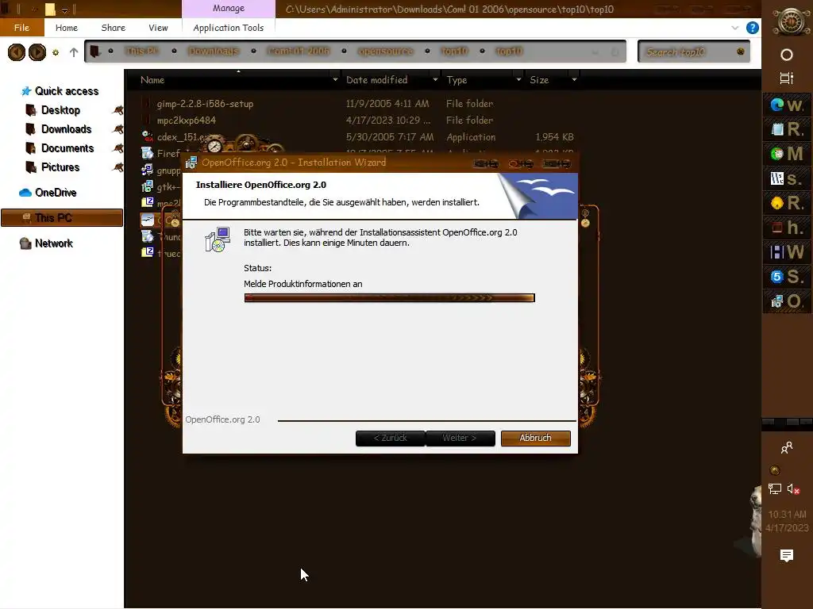Screen dimensions: 813x609
Task: Click the cdex_151 application file icon
Action: pos(147,136)
